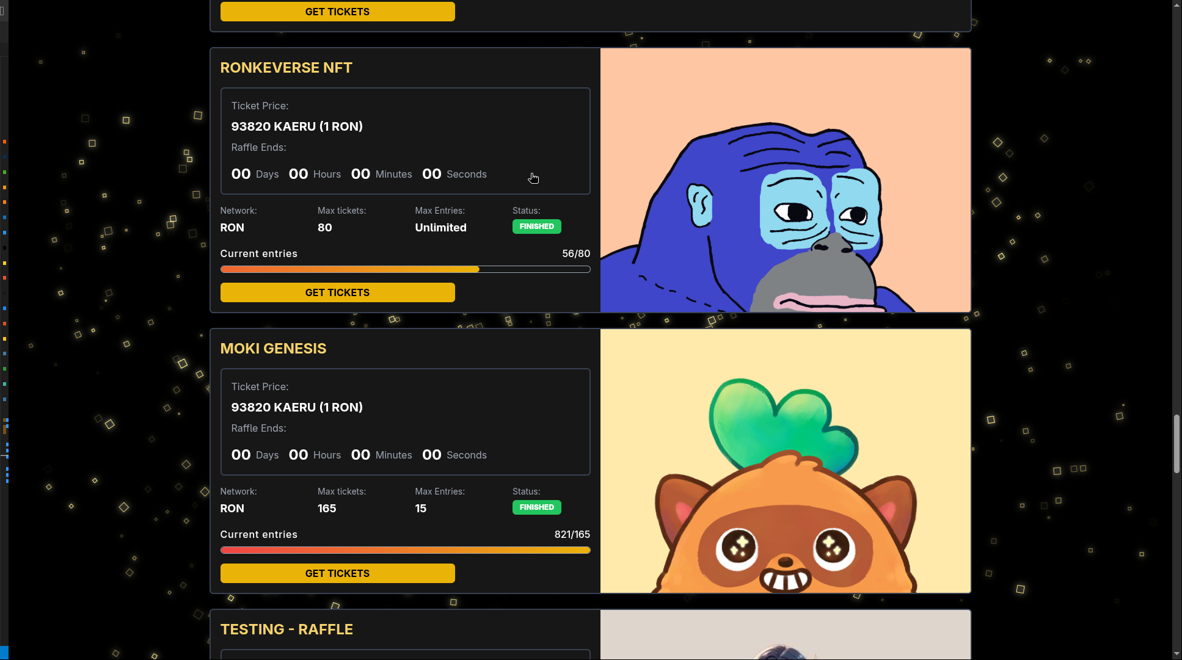
Task: Click the TESTING - RAFFLE title
Action: pos(286,629)
